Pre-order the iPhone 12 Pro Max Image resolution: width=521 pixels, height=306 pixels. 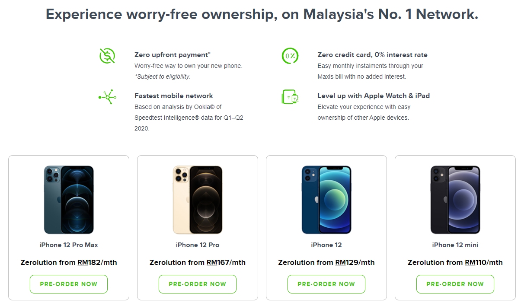pos(69,284)
